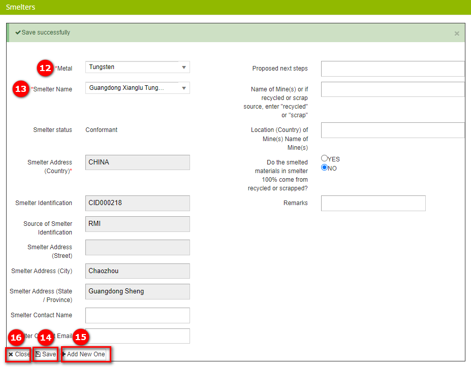Click the Smelters header title
471x367 pixels.
click(20, 7)
